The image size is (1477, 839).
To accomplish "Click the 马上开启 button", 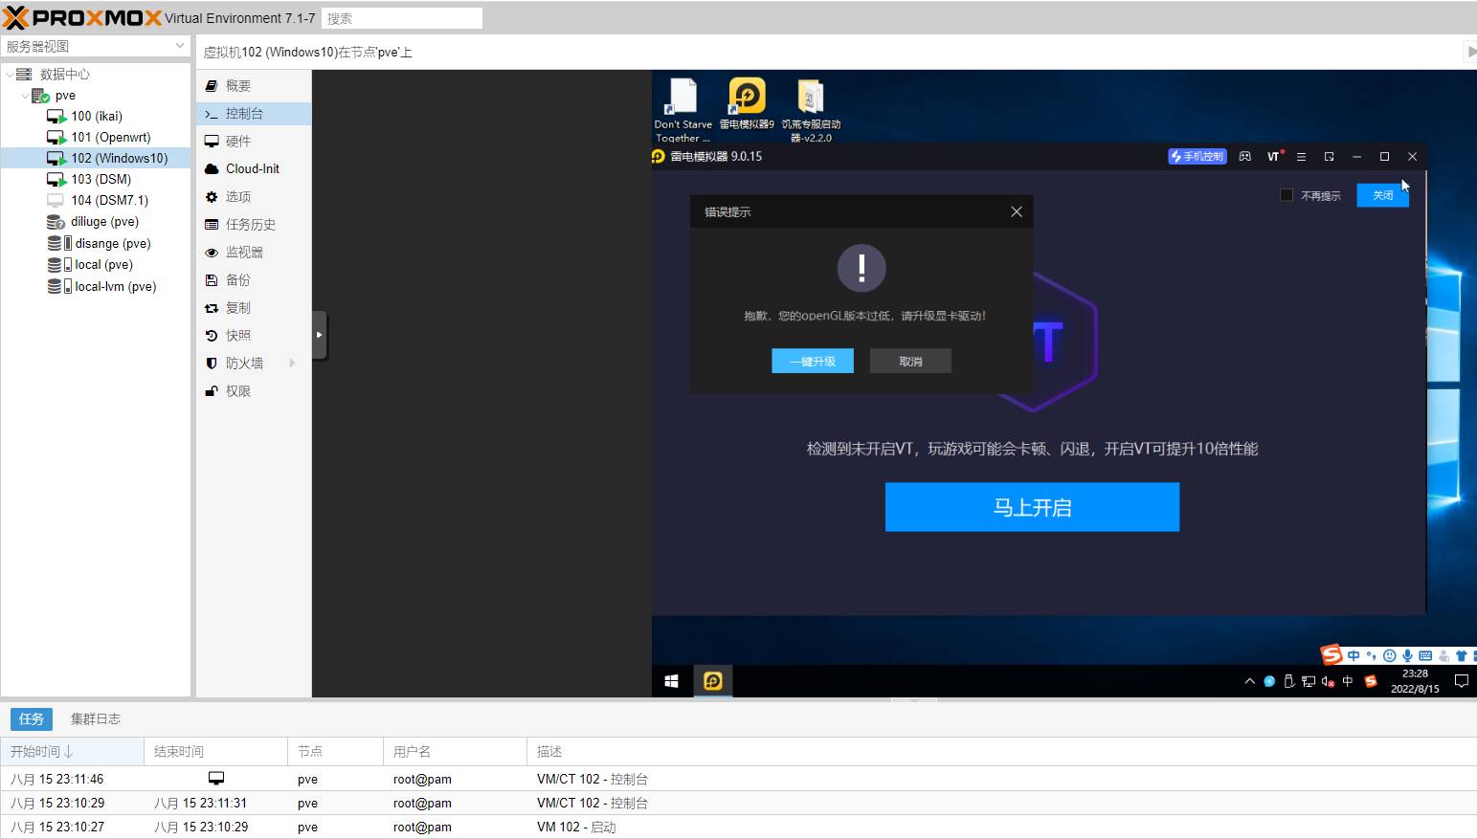I will click(1032, 507).
